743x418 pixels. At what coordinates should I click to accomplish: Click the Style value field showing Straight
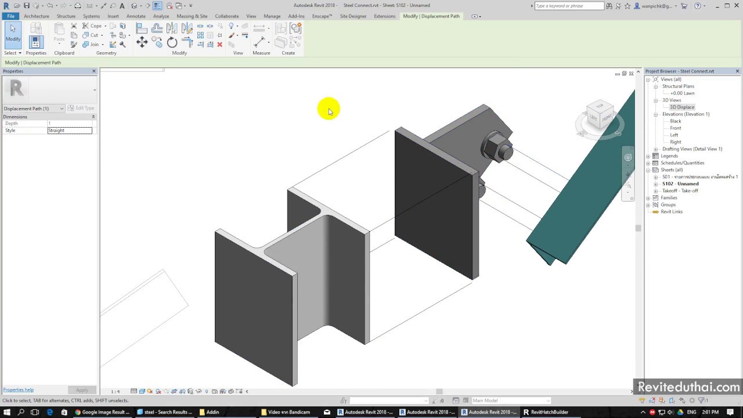[x=70, y=131]
